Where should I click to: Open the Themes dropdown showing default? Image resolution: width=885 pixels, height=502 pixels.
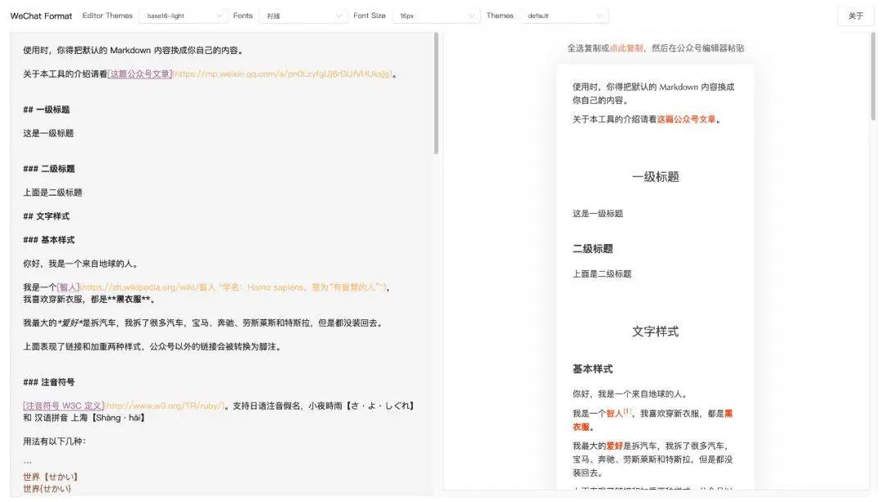click(565, 14)
